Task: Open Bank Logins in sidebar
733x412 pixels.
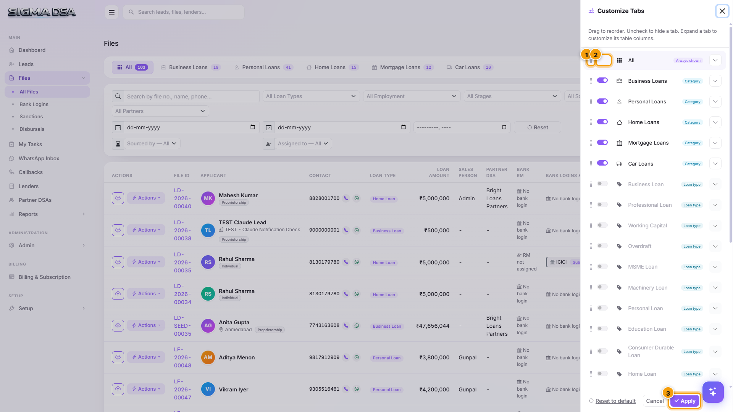Action: pos(34,104)
